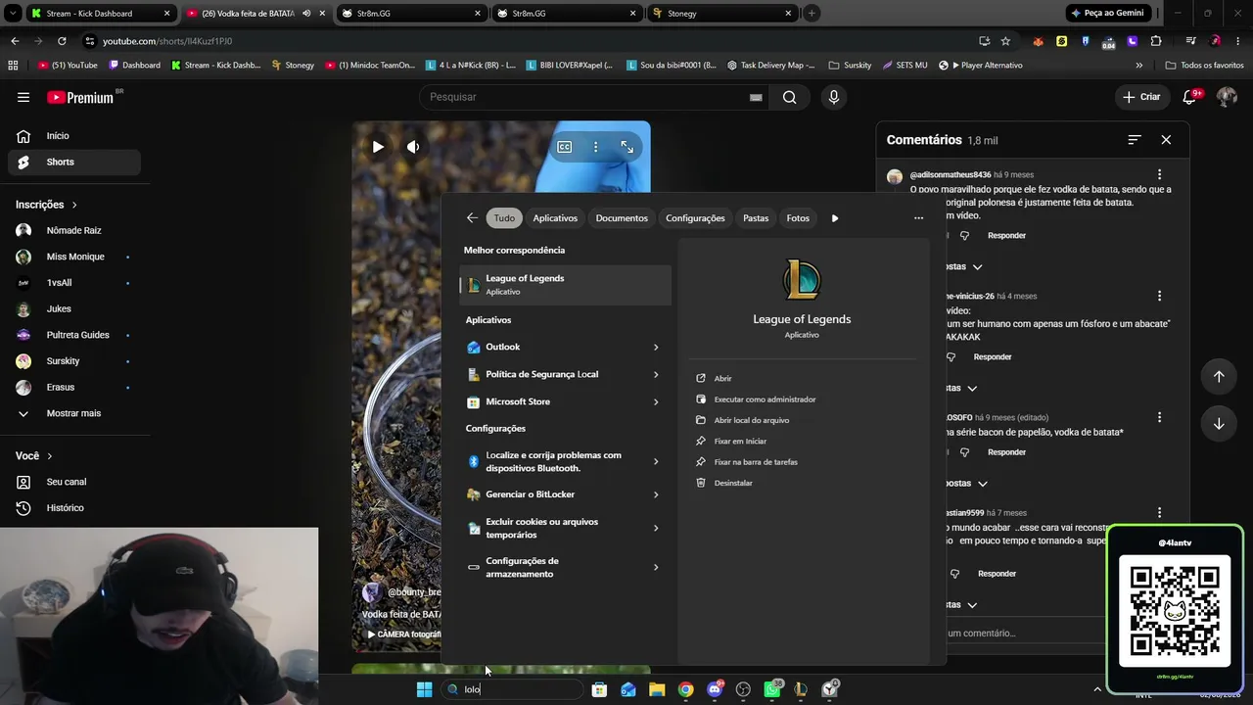Viewport: 1253px width, 705px height.
Task: Close the Comentários panel
Action: tap(1166, 140)
